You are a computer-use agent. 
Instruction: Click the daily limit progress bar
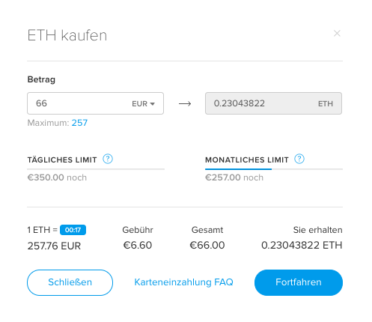tap(96, 169)
